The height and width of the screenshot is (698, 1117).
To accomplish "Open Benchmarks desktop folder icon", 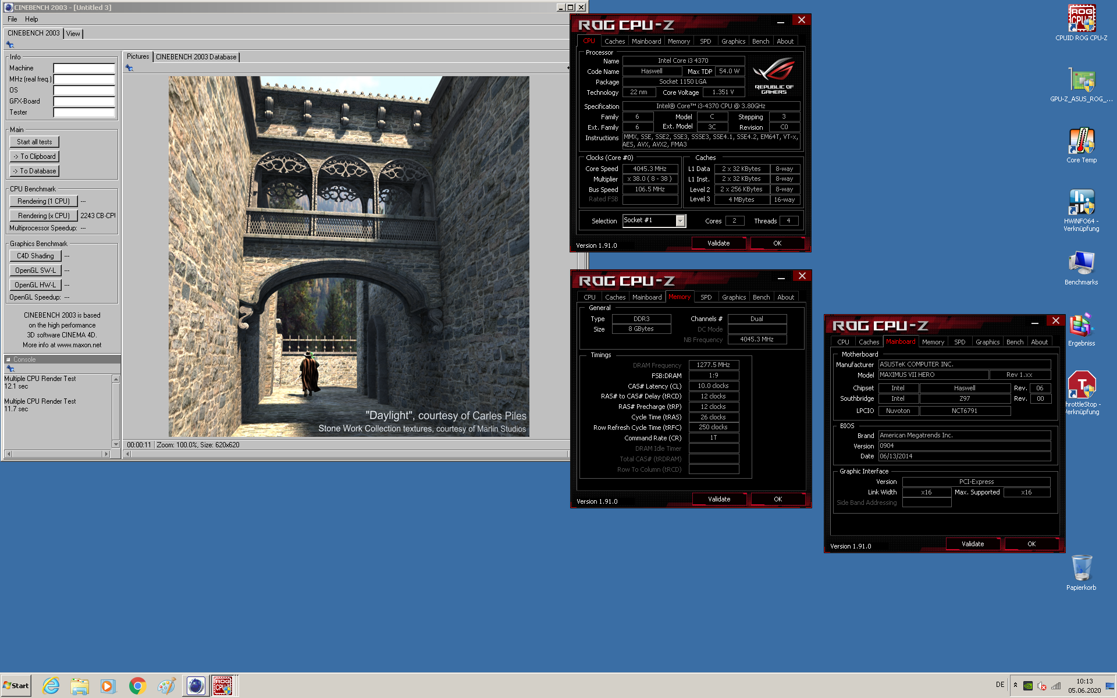I will coord(1082,268).
